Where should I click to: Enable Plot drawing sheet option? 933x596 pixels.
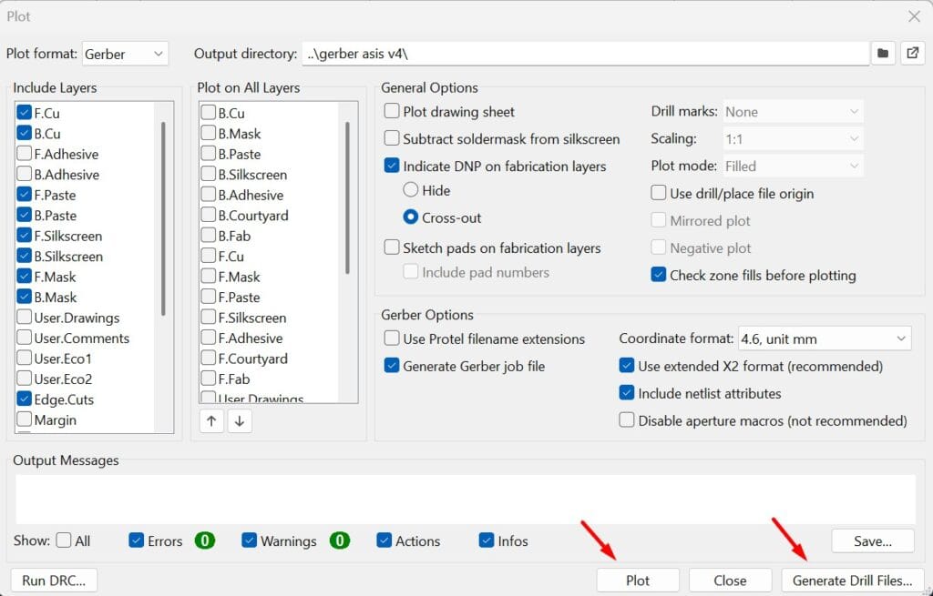[393, 112]
